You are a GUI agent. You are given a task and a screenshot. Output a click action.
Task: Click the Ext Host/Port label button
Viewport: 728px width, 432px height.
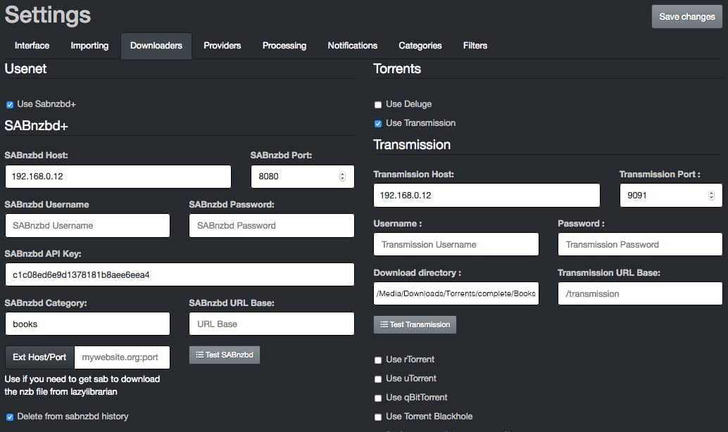[39, 357]
